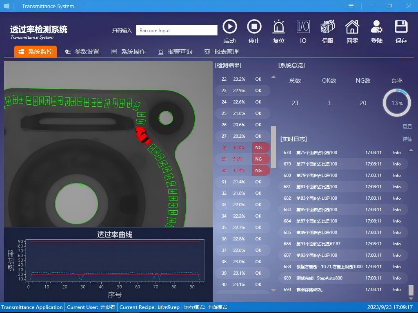Open the 系统操作 tab

tap(129, 52)
